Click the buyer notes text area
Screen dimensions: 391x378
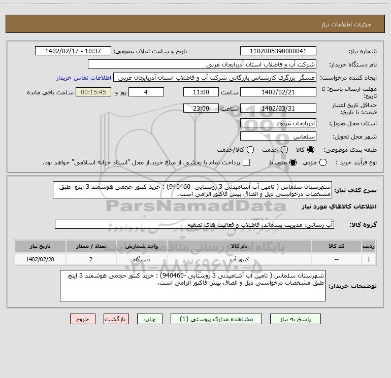pos(192,286)
